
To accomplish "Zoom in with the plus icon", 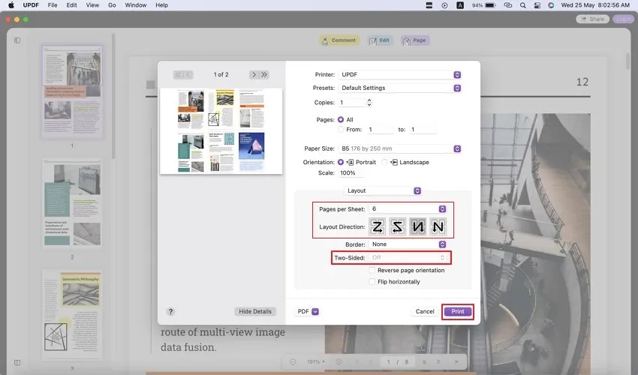I will pos(339,361).
